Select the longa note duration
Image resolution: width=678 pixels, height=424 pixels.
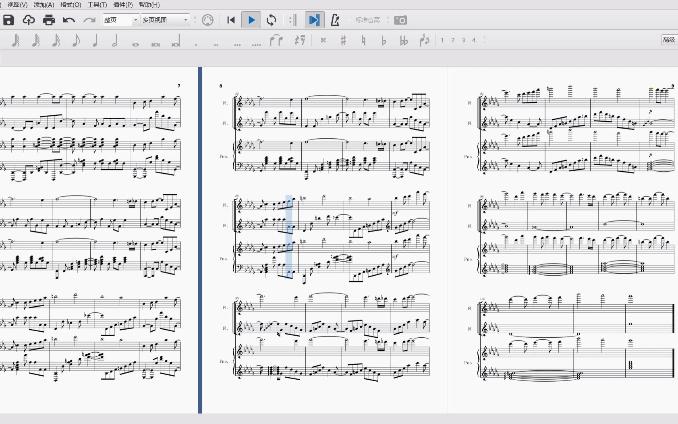[x=176, y=41]
